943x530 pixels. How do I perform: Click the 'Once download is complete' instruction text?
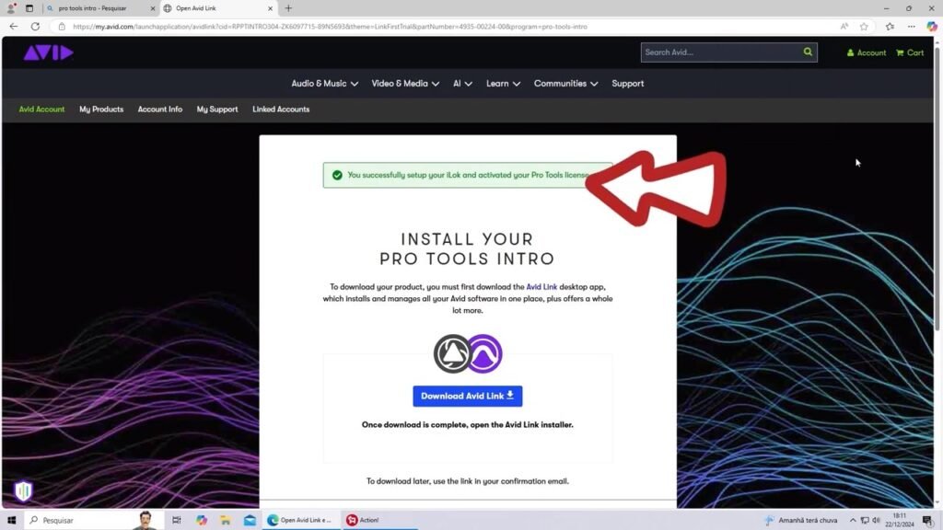coord(467,425)
